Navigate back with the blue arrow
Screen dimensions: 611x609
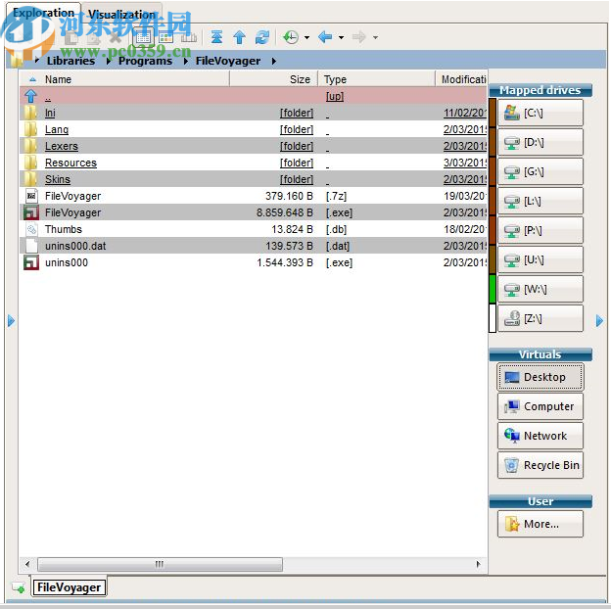(325, 37)
